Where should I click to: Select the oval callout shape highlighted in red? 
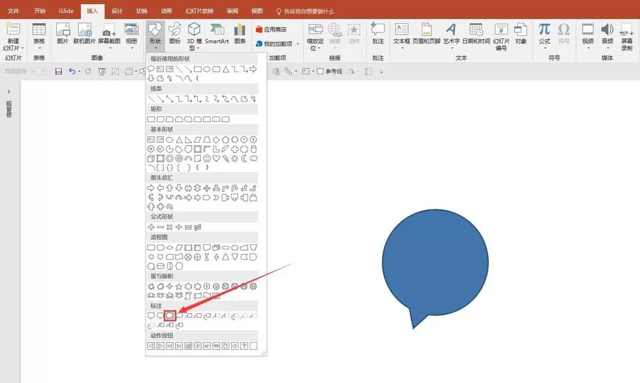click(x=170, y=316)
